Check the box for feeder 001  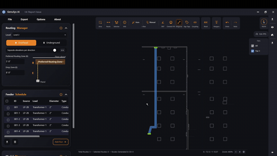point(8,108)
